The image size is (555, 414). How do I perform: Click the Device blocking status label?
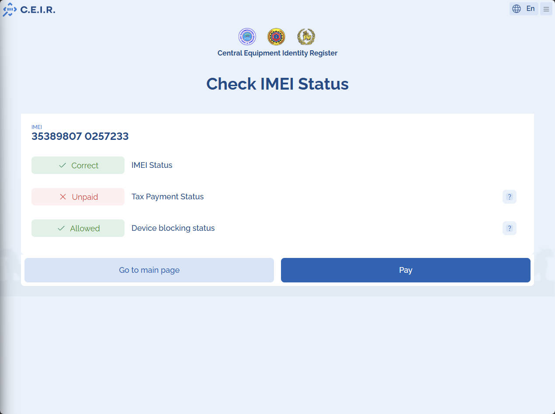173,228
